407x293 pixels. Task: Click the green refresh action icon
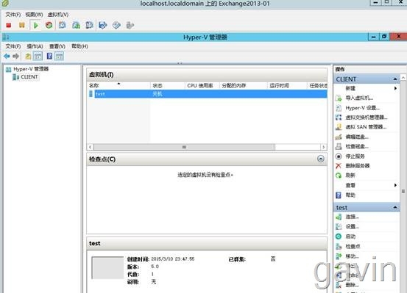339,176
